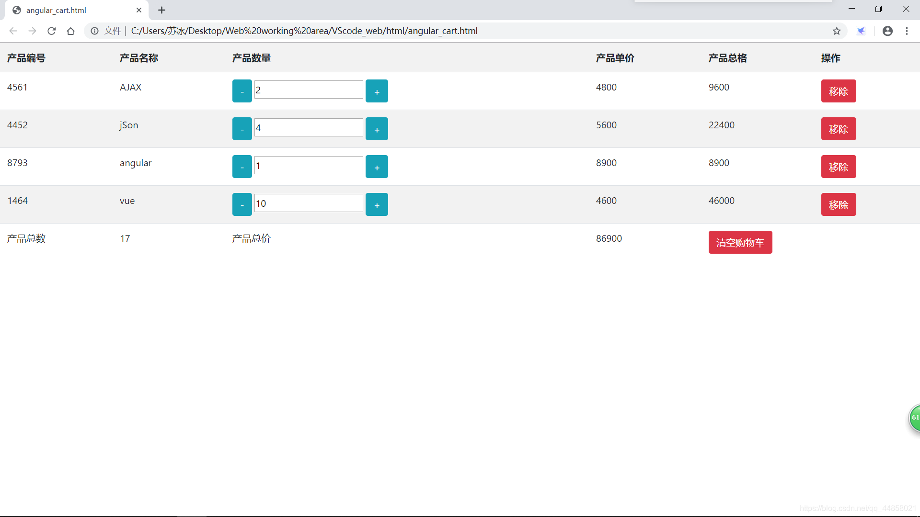Select the AJAX product name
Image resolution: width=920 pixels, height=517 pixels.
pos(130,87)
